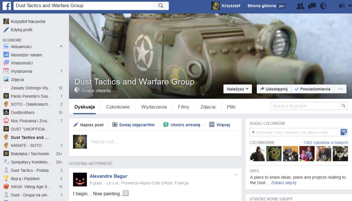
Task: Click the Zdjęcia sidebar photo icon
Action: [x=6, y=79]
